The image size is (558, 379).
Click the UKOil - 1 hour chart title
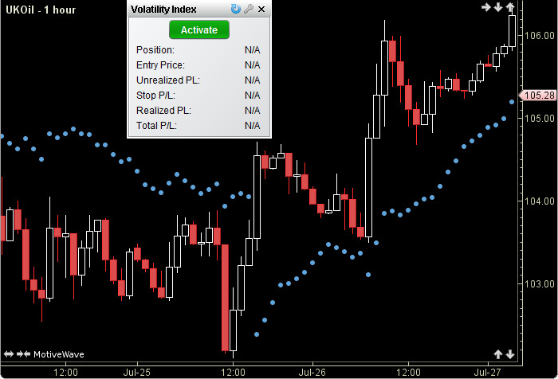click(41, 10)
